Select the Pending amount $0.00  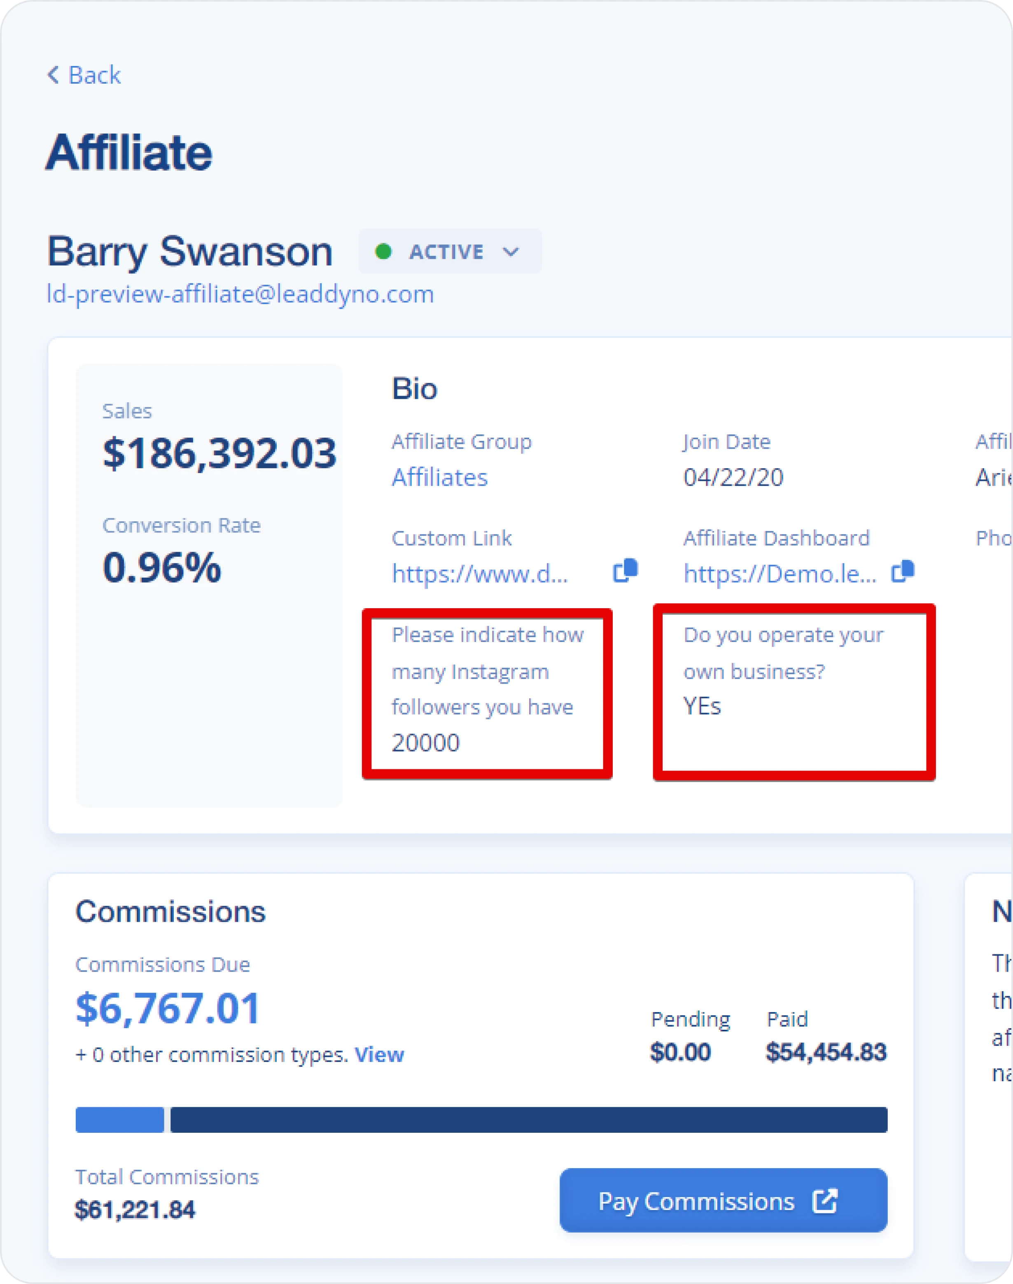[x=680, y=1052]
